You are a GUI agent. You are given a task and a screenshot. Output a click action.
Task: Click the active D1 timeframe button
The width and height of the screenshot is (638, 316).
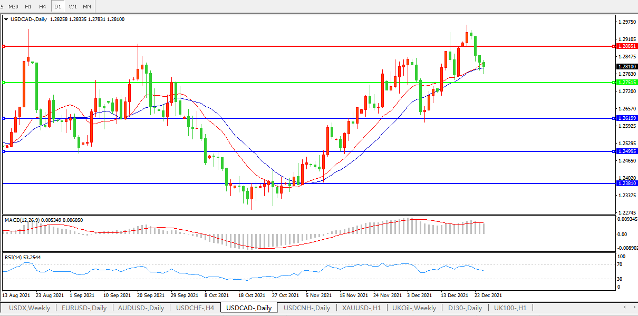click(57, 6)
